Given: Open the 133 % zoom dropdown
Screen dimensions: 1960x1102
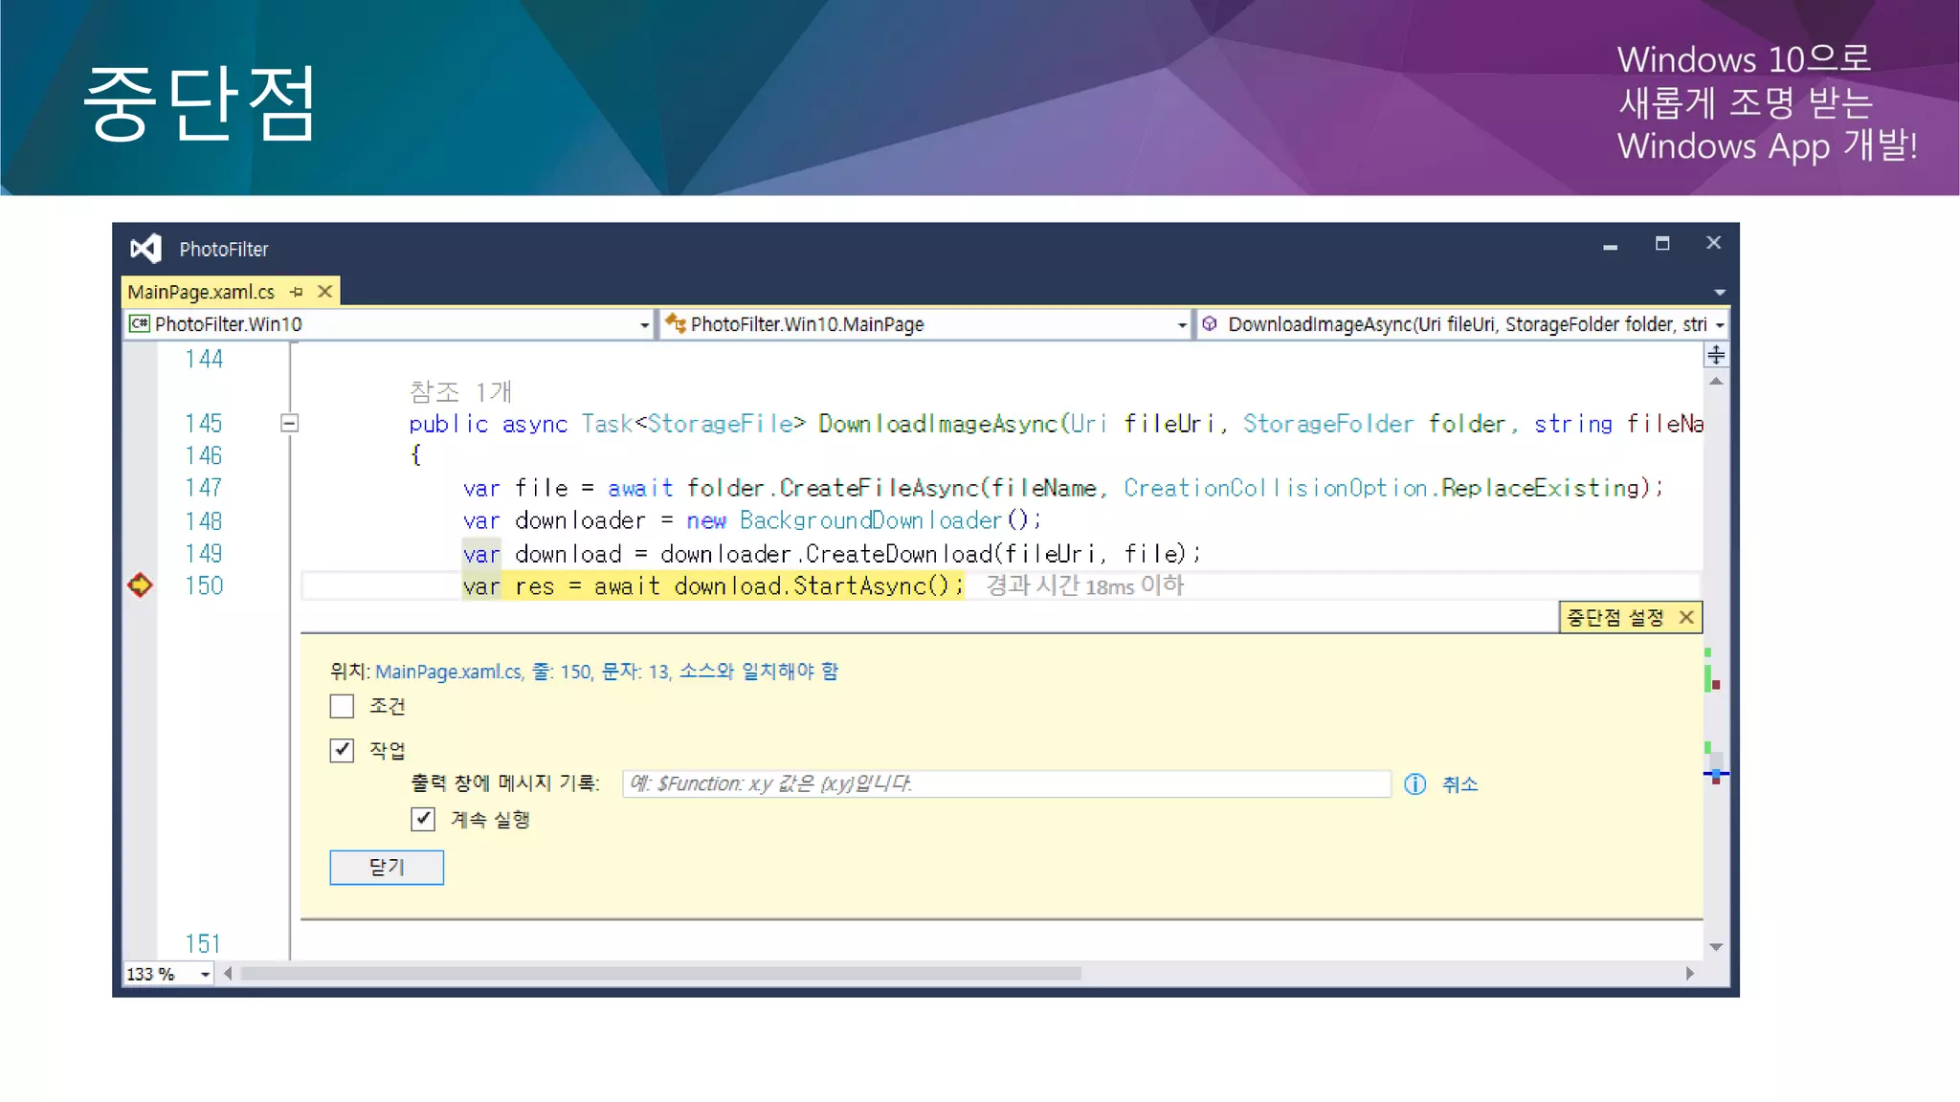Looking at the screenshot, I should click(x=205, y=974).
